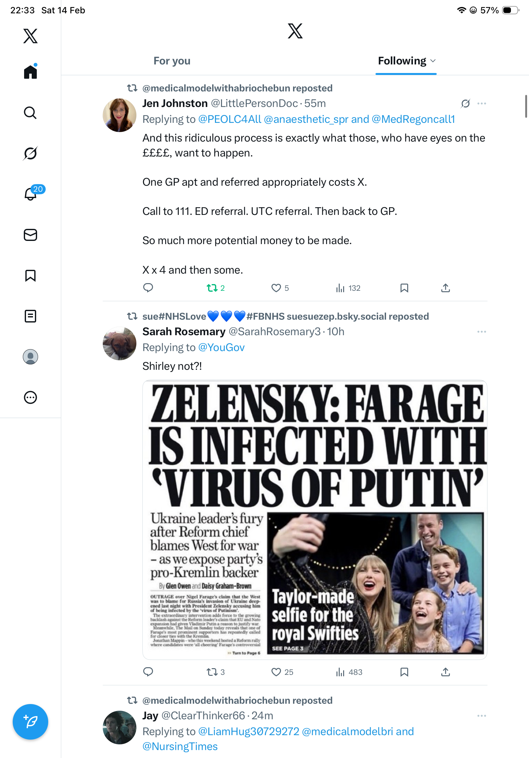Open more options on Jen Johnston's post
The image size is (529, 758).
[x=481, y=104]
